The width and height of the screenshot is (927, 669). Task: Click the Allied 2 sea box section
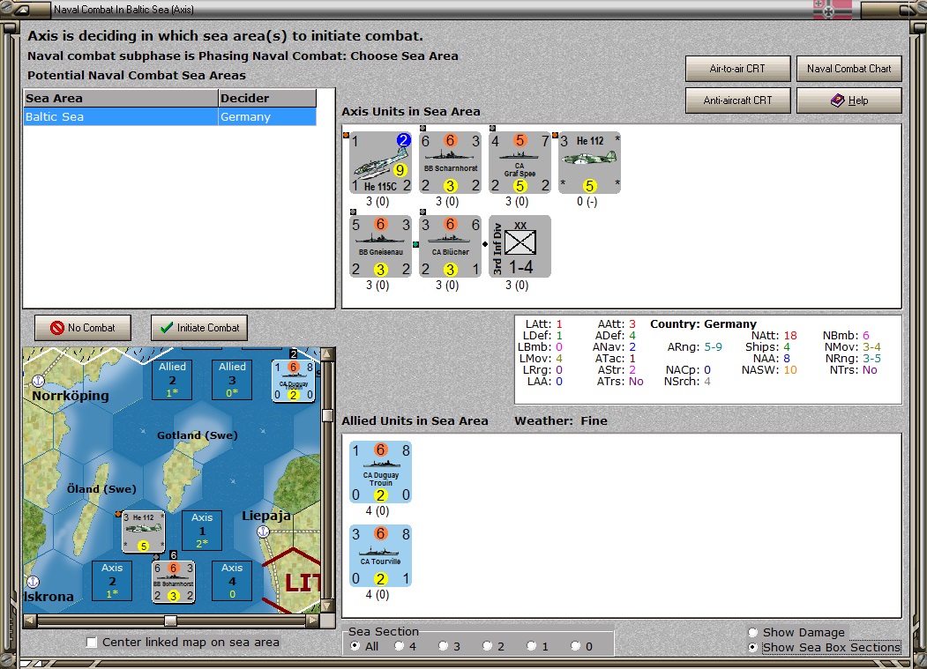(x=172, y=379)
